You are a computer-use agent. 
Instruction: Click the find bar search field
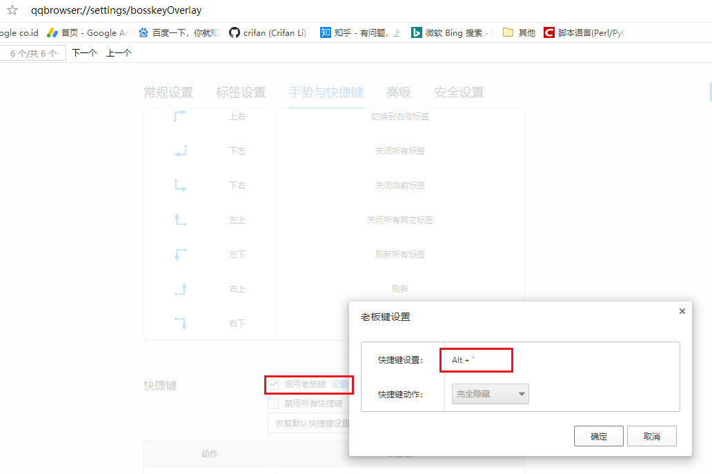click(x=32, y=53)
